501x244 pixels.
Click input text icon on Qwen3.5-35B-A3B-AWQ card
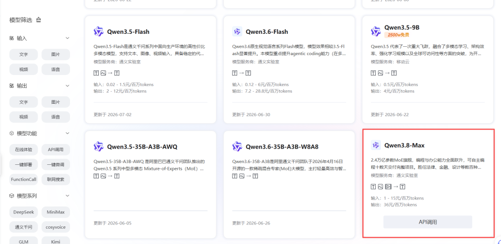96,176
